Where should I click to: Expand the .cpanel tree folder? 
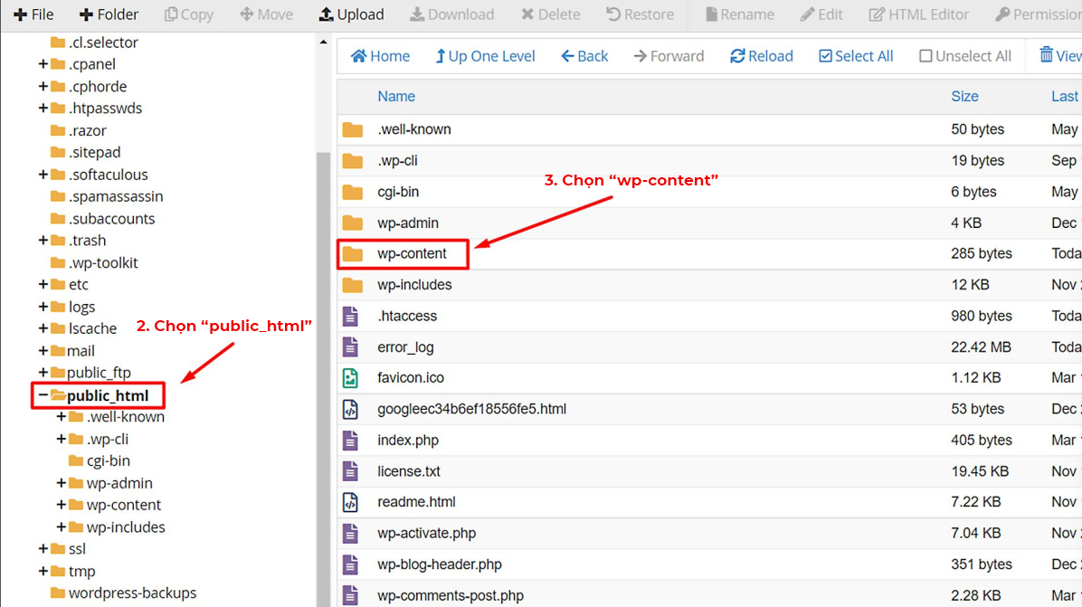pyautogui.click(x=43, y=64)
